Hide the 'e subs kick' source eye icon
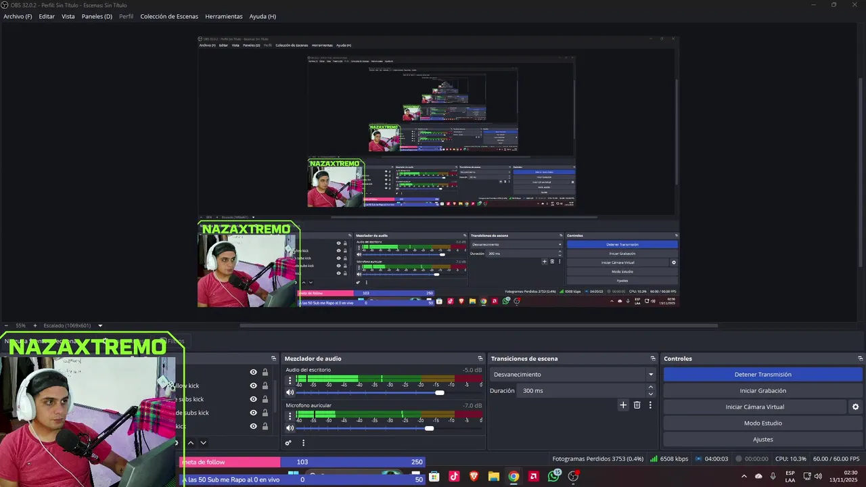Viewport: 866px width, 487px height. coord(254,399)
